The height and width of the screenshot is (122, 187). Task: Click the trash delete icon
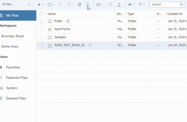[x=88, y=5]
